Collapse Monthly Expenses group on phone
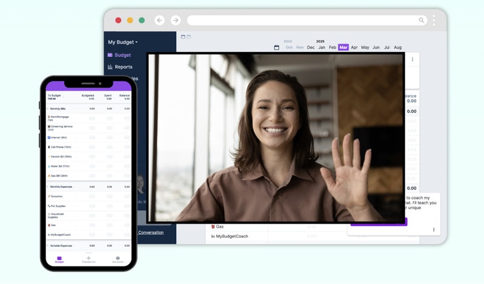484x284 pixels. (48, 187)
